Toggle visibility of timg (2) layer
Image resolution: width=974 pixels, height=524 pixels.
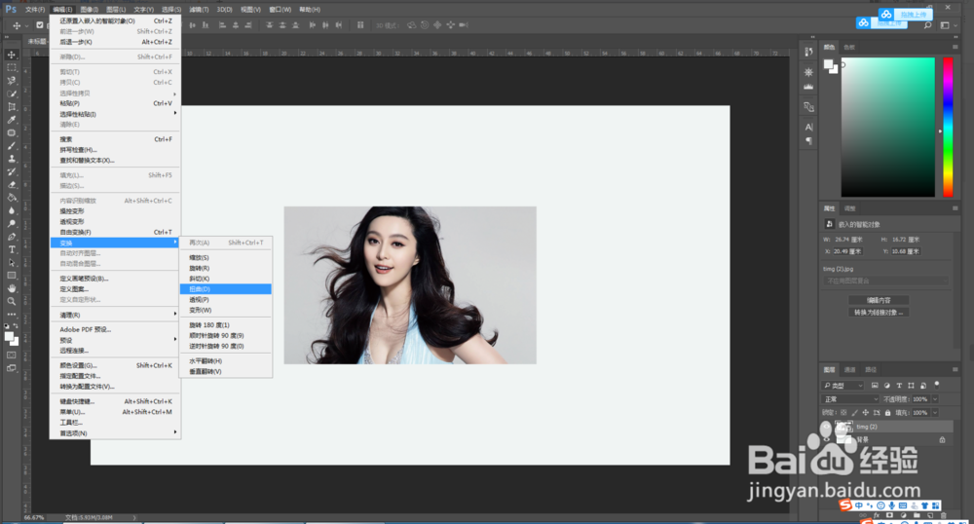(826, 427)
